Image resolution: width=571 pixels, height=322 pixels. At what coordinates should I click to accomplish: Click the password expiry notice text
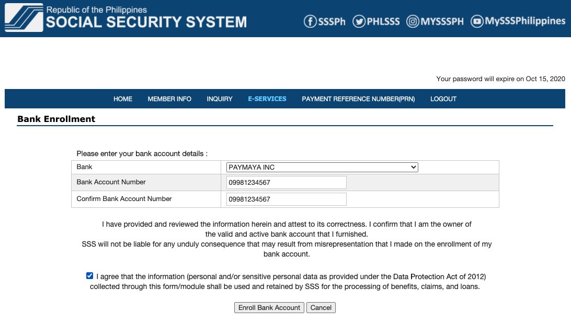500,79
